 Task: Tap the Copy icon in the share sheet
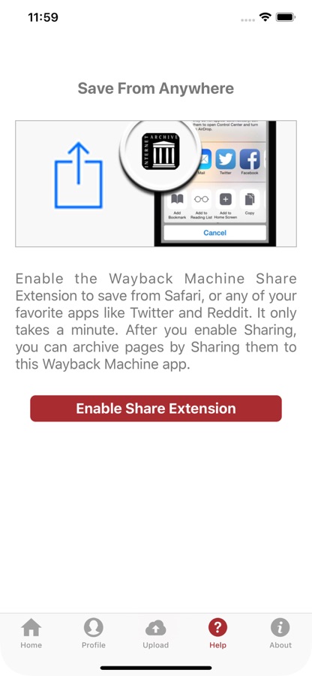click(250, 199)
